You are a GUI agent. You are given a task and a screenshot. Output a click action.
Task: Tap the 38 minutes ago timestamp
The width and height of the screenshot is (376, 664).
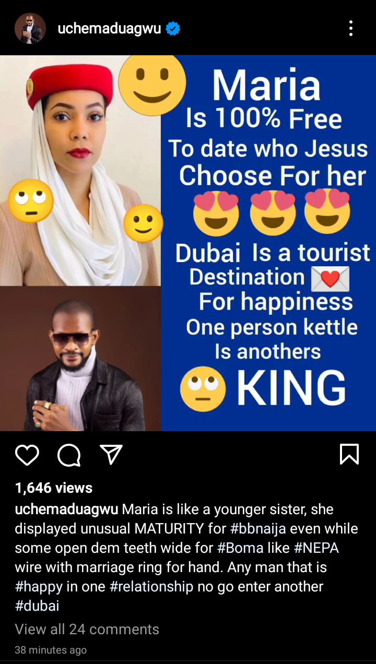(51, 650)
